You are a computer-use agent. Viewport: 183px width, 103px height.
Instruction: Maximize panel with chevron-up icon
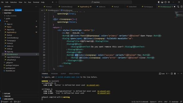pyautogui.click(x=181, y=74)
